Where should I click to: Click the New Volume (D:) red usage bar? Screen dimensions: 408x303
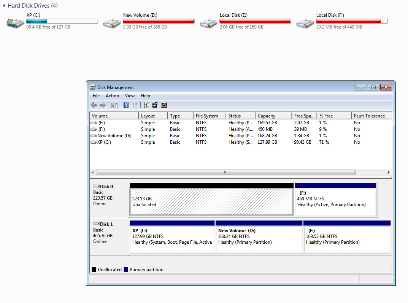point(159,21)
